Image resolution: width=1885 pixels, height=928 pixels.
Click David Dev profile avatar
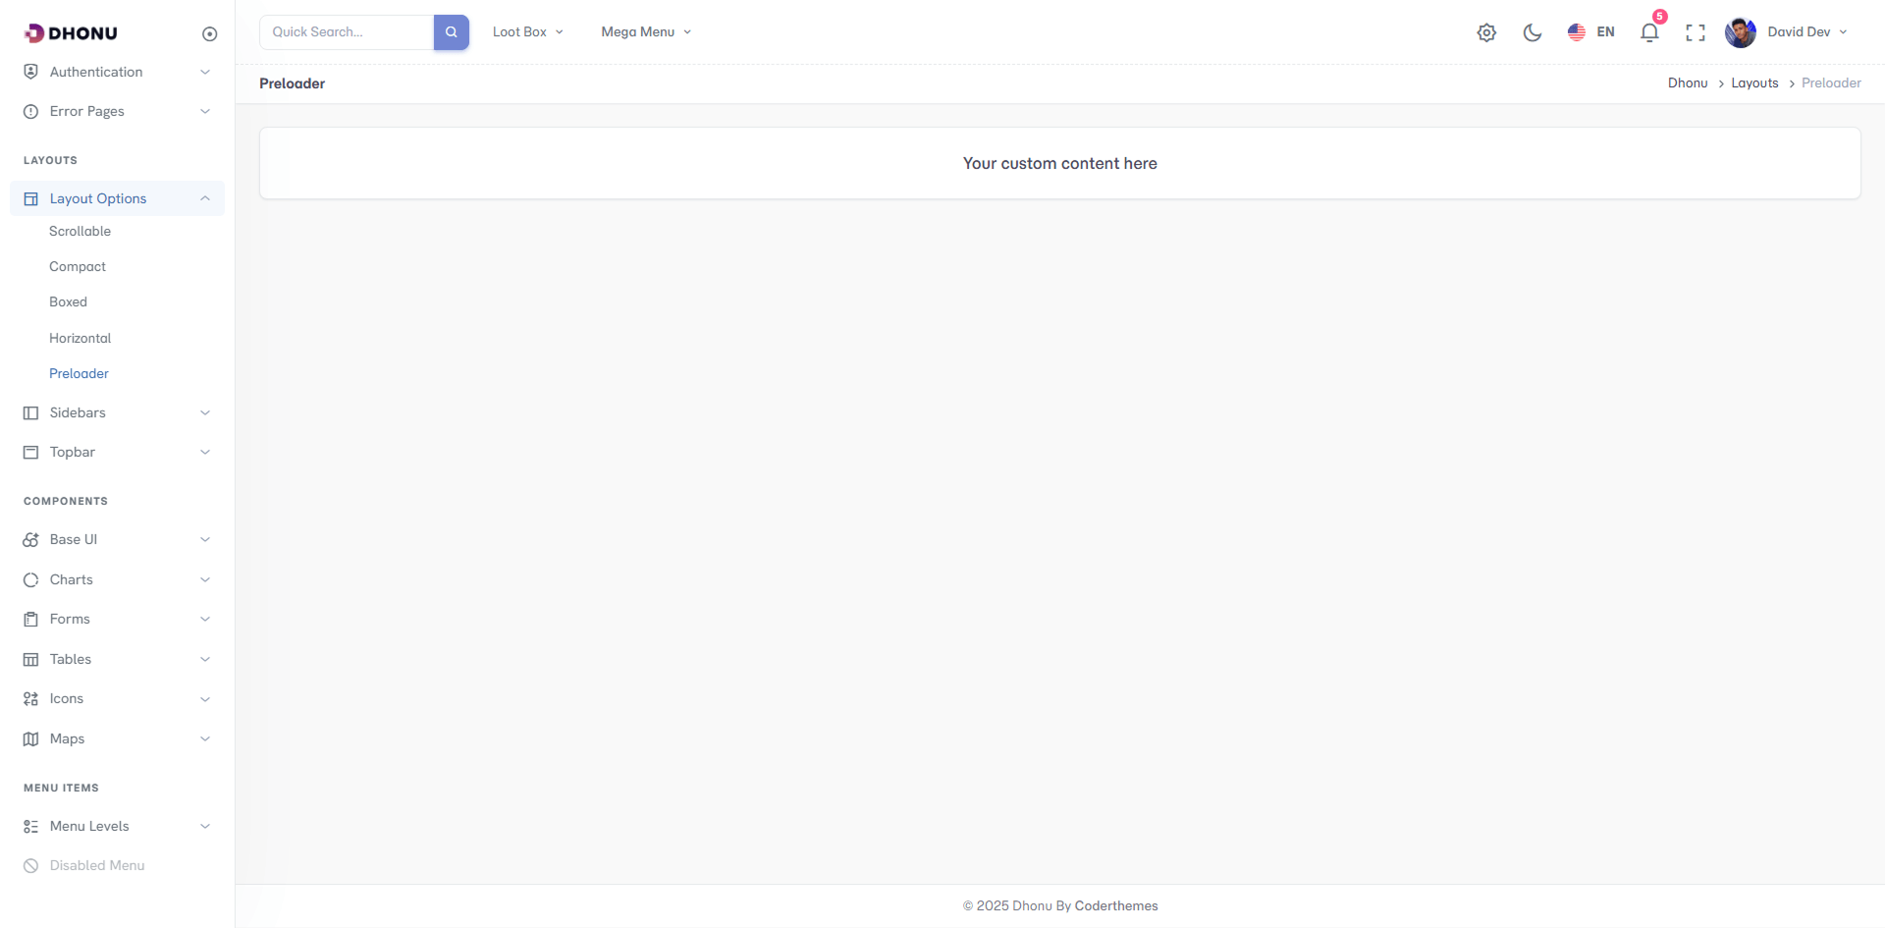point(1740,32)
